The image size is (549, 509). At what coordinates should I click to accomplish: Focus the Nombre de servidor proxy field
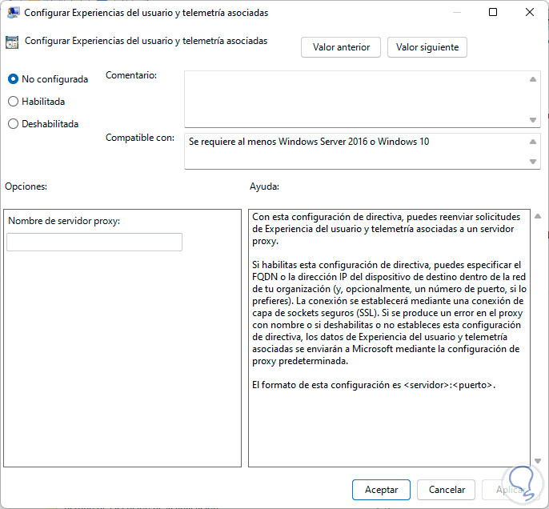click(94, 242)
